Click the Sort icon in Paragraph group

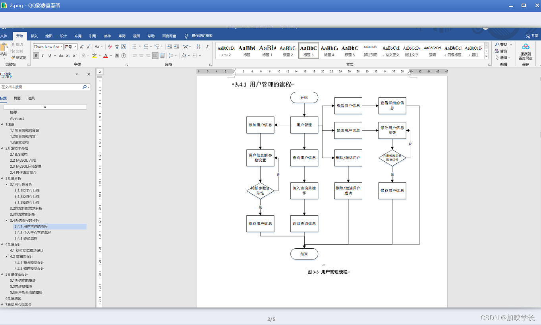point(198,46)
